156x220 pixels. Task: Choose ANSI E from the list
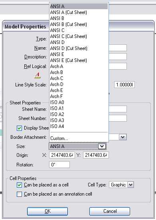[79, 54]
